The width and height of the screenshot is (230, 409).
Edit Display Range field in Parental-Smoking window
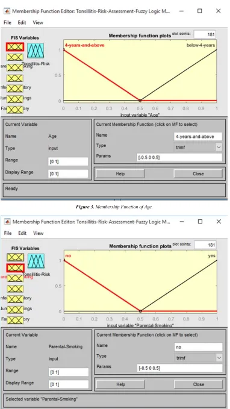[69, 384]
